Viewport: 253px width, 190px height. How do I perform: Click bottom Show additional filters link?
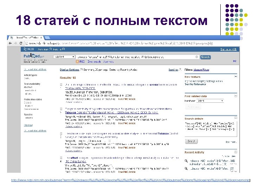click(35, 131)
